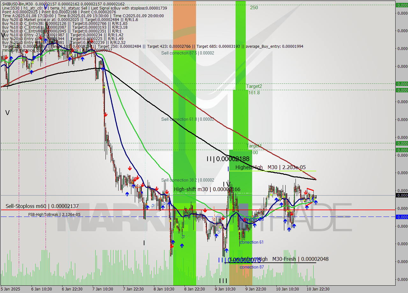Click the Sell correction 87.5 label
This screenshot has width=408, height=293.
(187, 53)
